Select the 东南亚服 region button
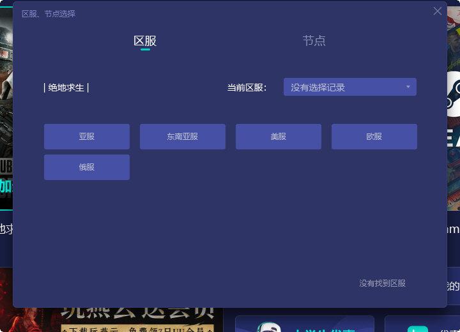 pyautogui.click(x=183, y=137)
